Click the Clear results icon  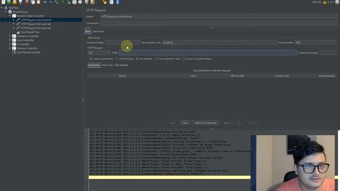click(x=87, y=2)
